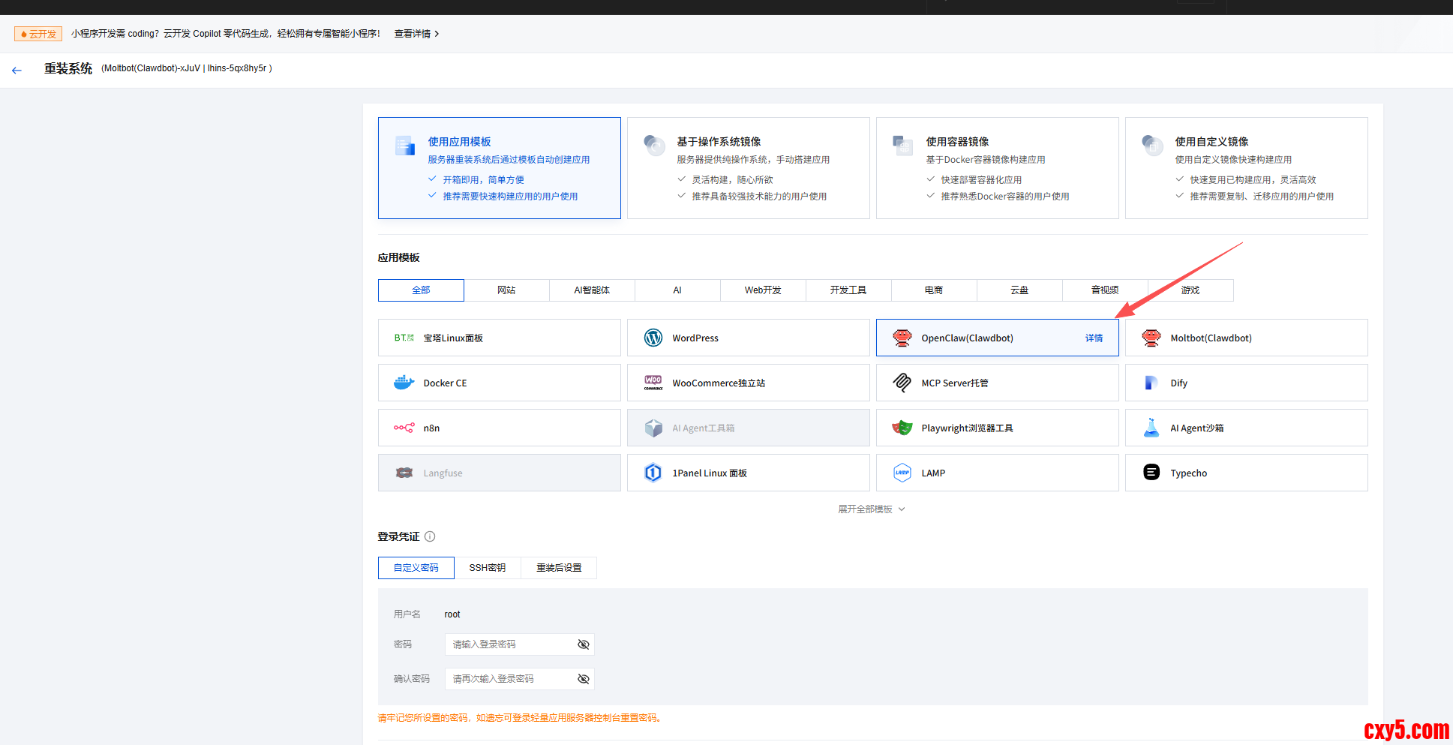
Task: Click the WordPress logo icon
Action: tap(653, 338)
